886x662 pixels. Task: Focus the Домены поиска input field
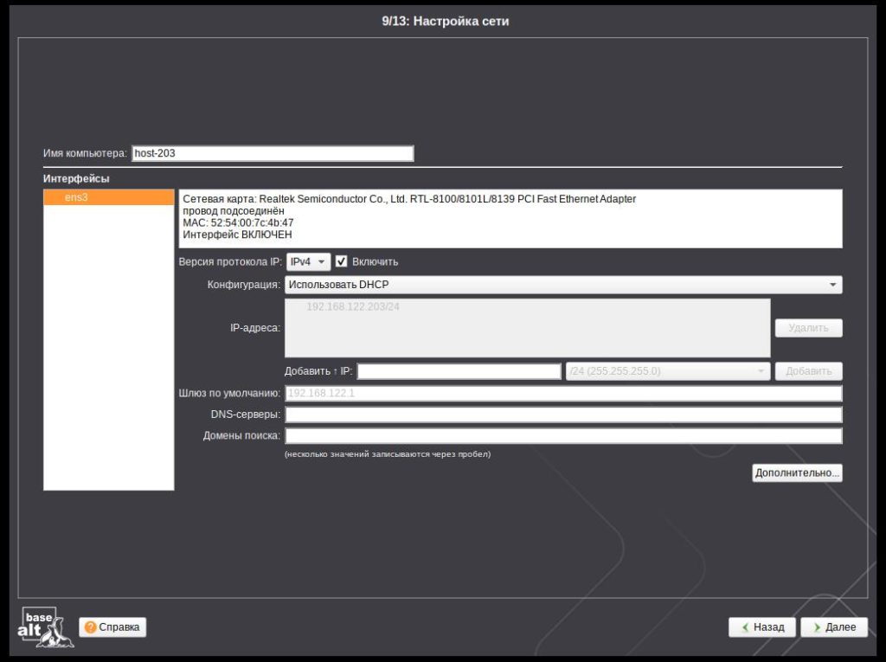click(562, 435)
